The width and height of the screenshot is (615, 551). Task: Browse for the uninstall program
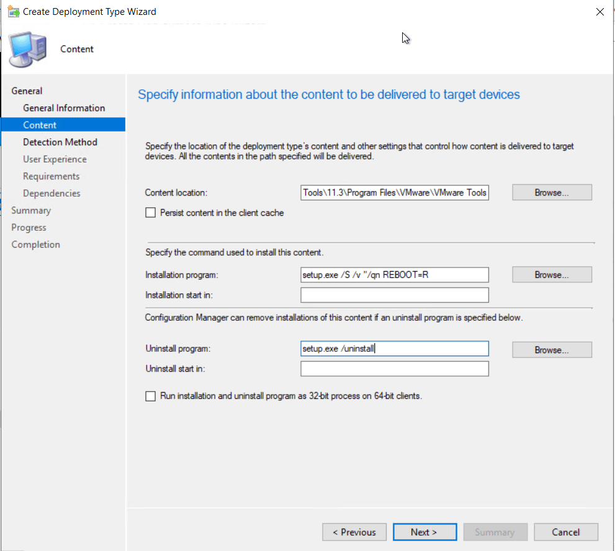coord(552,350)
